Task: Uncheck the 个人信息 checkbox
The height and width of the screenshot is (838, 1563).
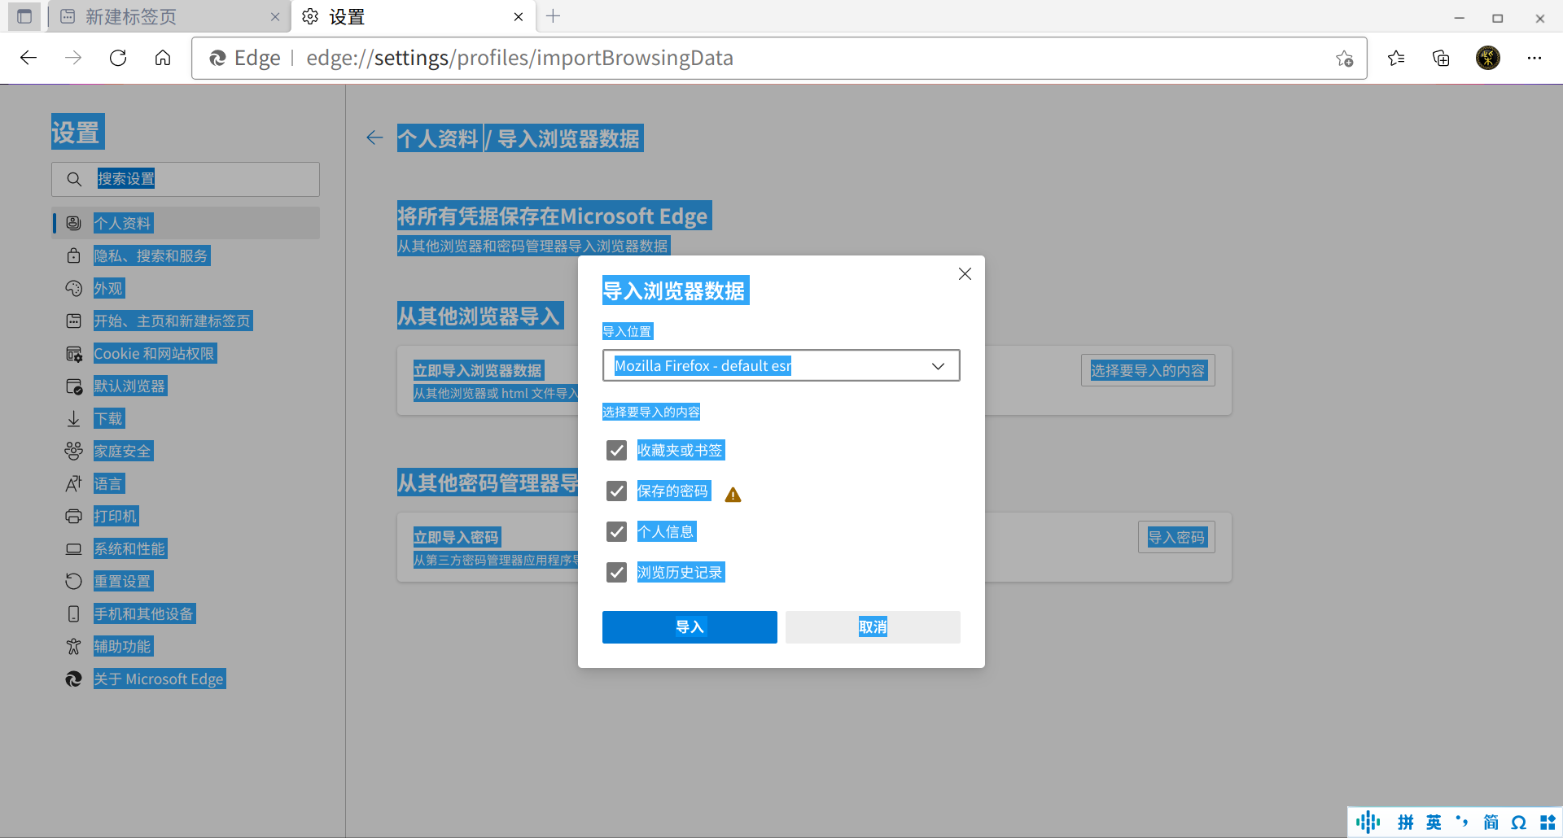Action: click(x=616, y=532)
